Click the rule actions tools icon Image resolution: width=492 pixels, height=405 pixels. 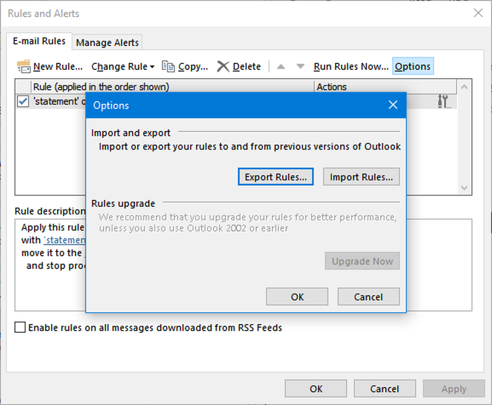pos(443,102)
